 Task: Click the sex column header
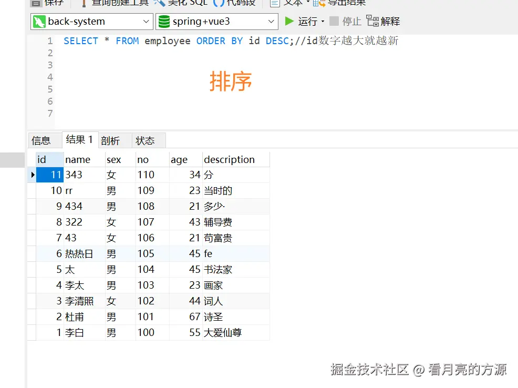pos(120,160)
